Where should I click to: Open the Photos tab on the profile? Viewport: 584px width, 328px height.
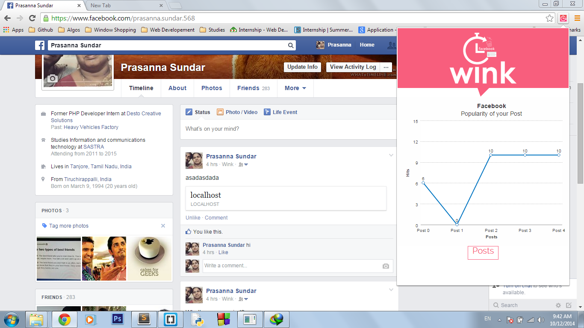point(212,88)
